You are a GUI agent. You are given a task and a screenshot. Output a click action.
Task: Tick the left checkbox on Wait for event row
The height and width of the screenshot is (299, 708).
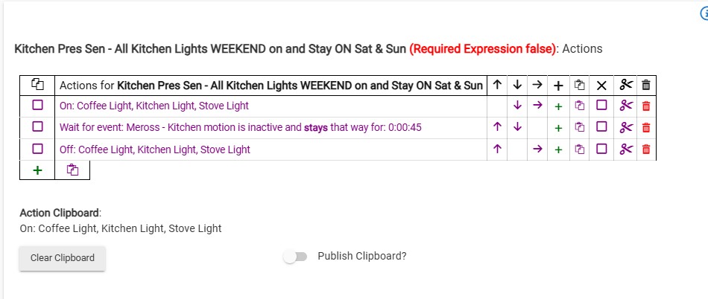point(37,128)
